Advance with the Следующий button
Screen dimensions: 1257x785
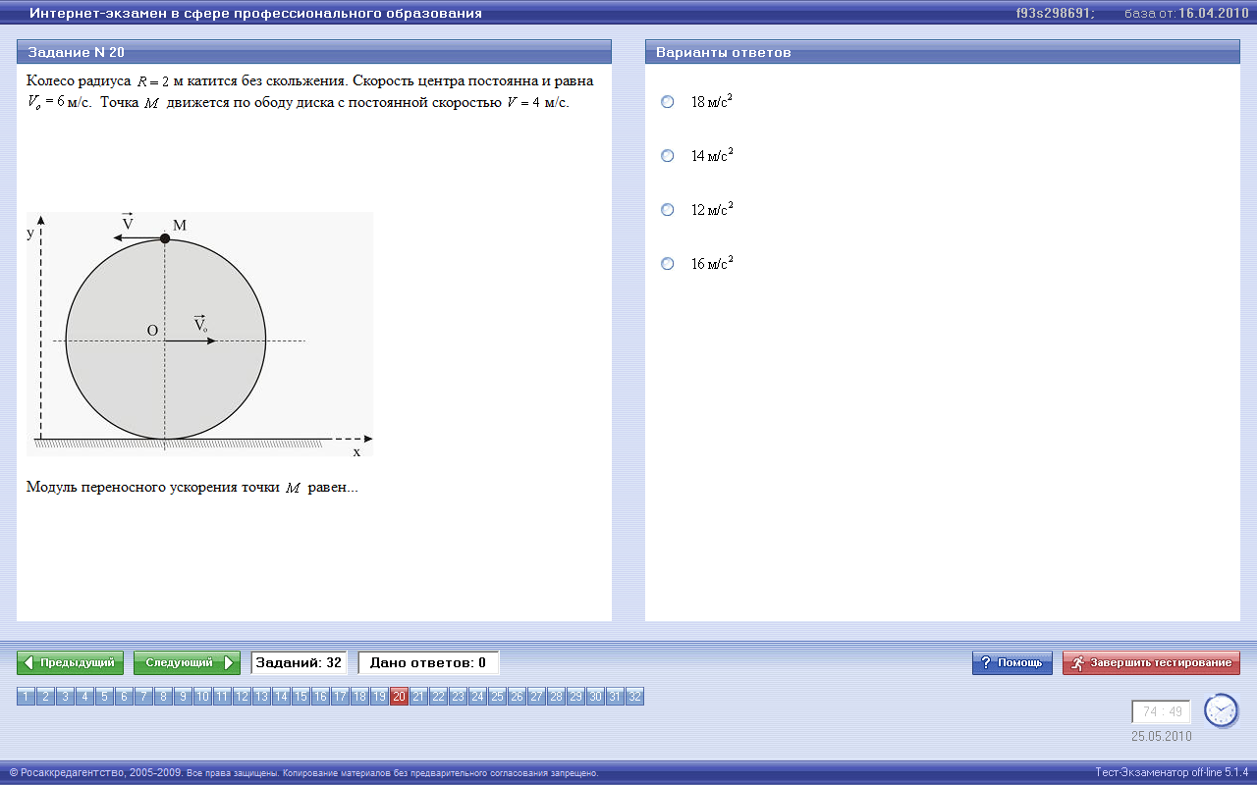coord(187,663)
